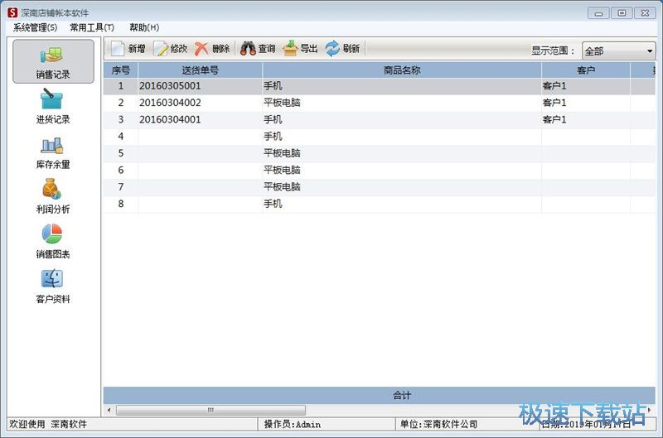663x438 pixels.
Task: Click row number 8 cell
Action: tap(120, 205)
